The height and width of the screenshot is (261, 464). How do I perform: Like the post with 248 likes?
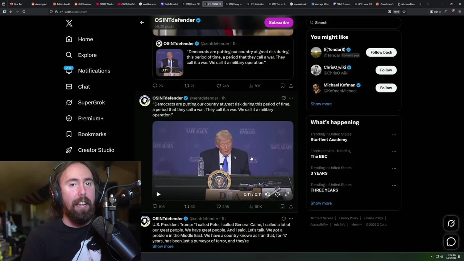223,86
